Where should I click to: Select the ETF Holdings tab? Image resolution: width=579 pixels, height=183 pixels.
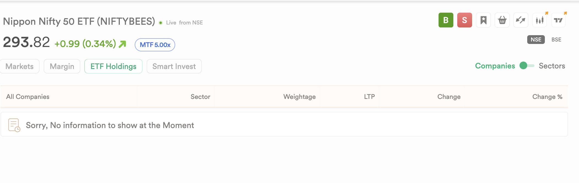(113, 66)
